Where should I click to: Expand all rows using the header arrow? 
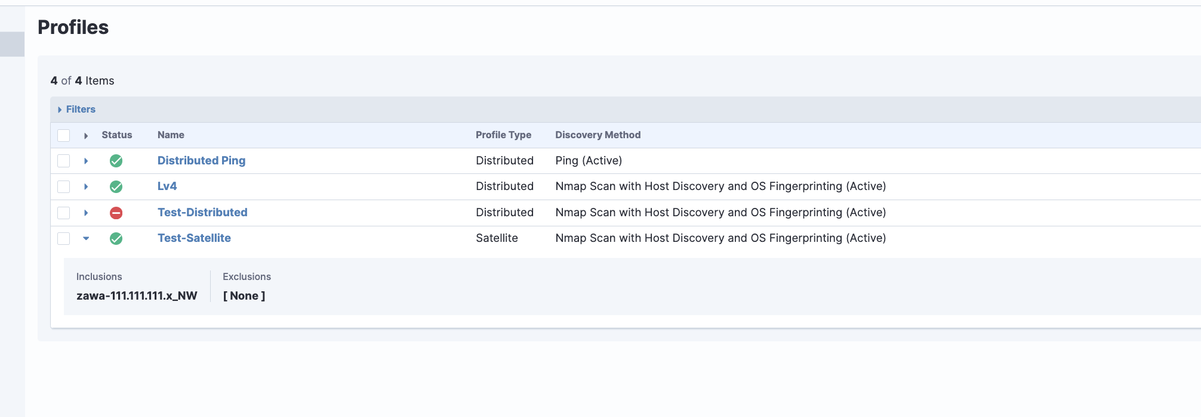[x=86, y=136]
